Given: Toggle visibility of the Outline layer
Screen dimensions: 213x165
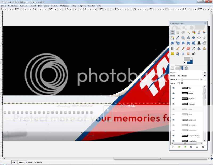Looking at the screenshot, I should pos(173,93).
